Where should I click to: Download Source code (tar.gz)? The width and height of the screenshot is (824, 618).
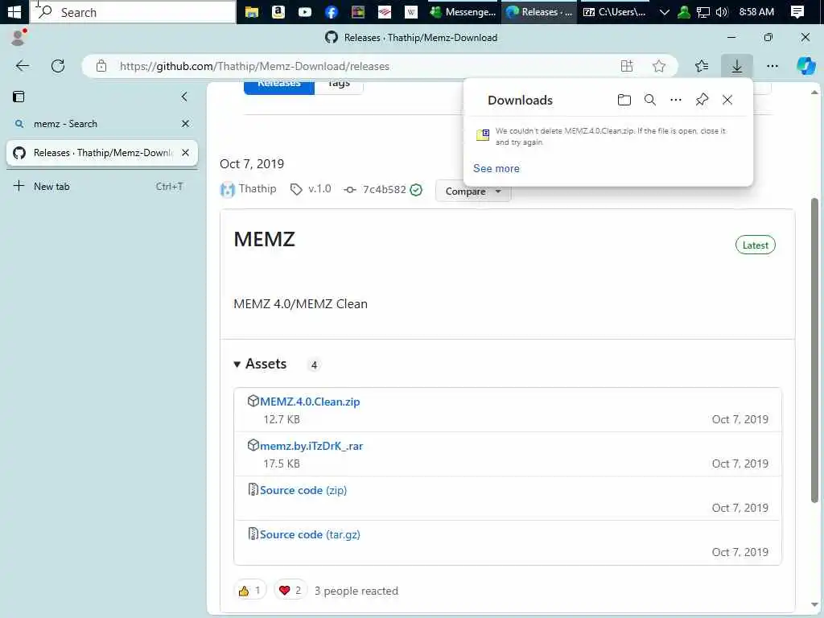pos(310,534)
